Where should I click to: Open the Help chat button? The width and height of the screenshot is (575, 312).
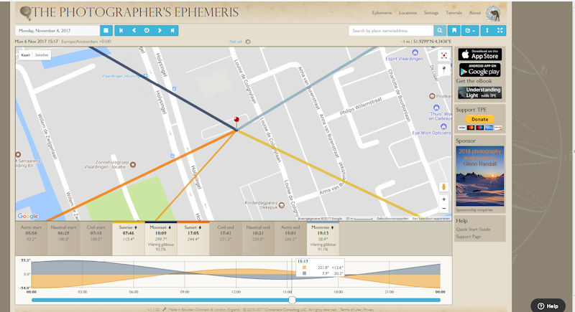tap(548, 306)
